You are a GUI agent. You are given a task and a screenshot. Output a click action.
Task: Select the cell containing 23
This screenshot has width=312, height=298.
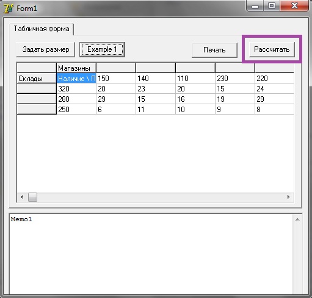coord(156,89)
